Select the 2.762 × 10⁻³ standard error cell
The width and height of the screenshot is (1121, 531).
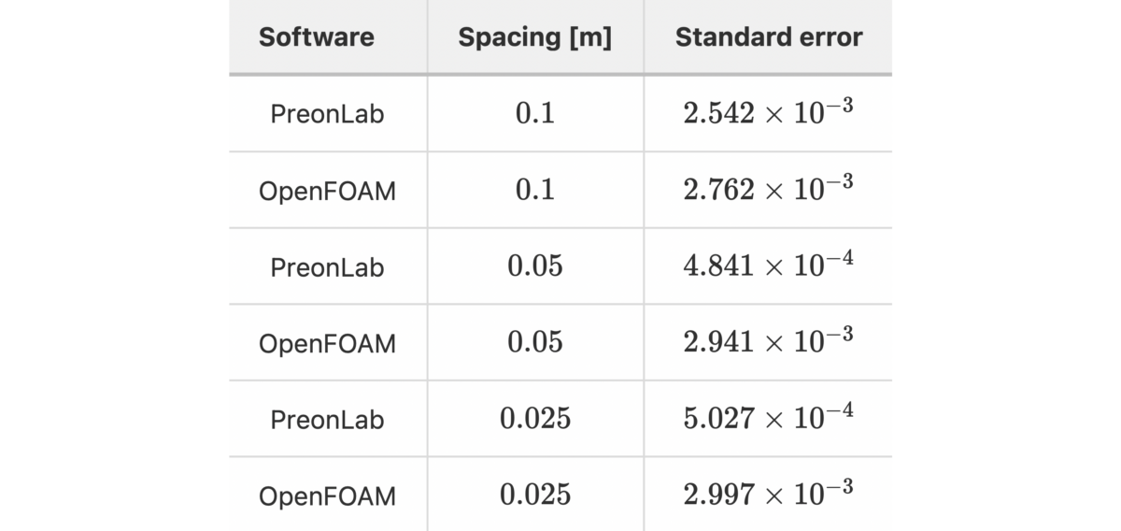[768, 189]
